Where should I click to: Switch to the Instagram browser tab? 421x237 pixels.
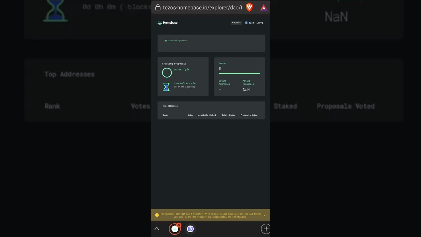[190, 229]
